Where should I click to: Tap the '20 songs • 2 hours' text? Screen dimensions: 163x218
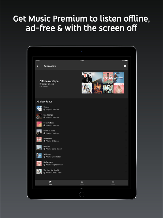(47, 84)
